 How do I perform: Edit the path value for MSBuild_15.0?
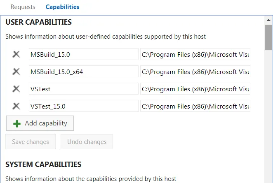[195, 54]
